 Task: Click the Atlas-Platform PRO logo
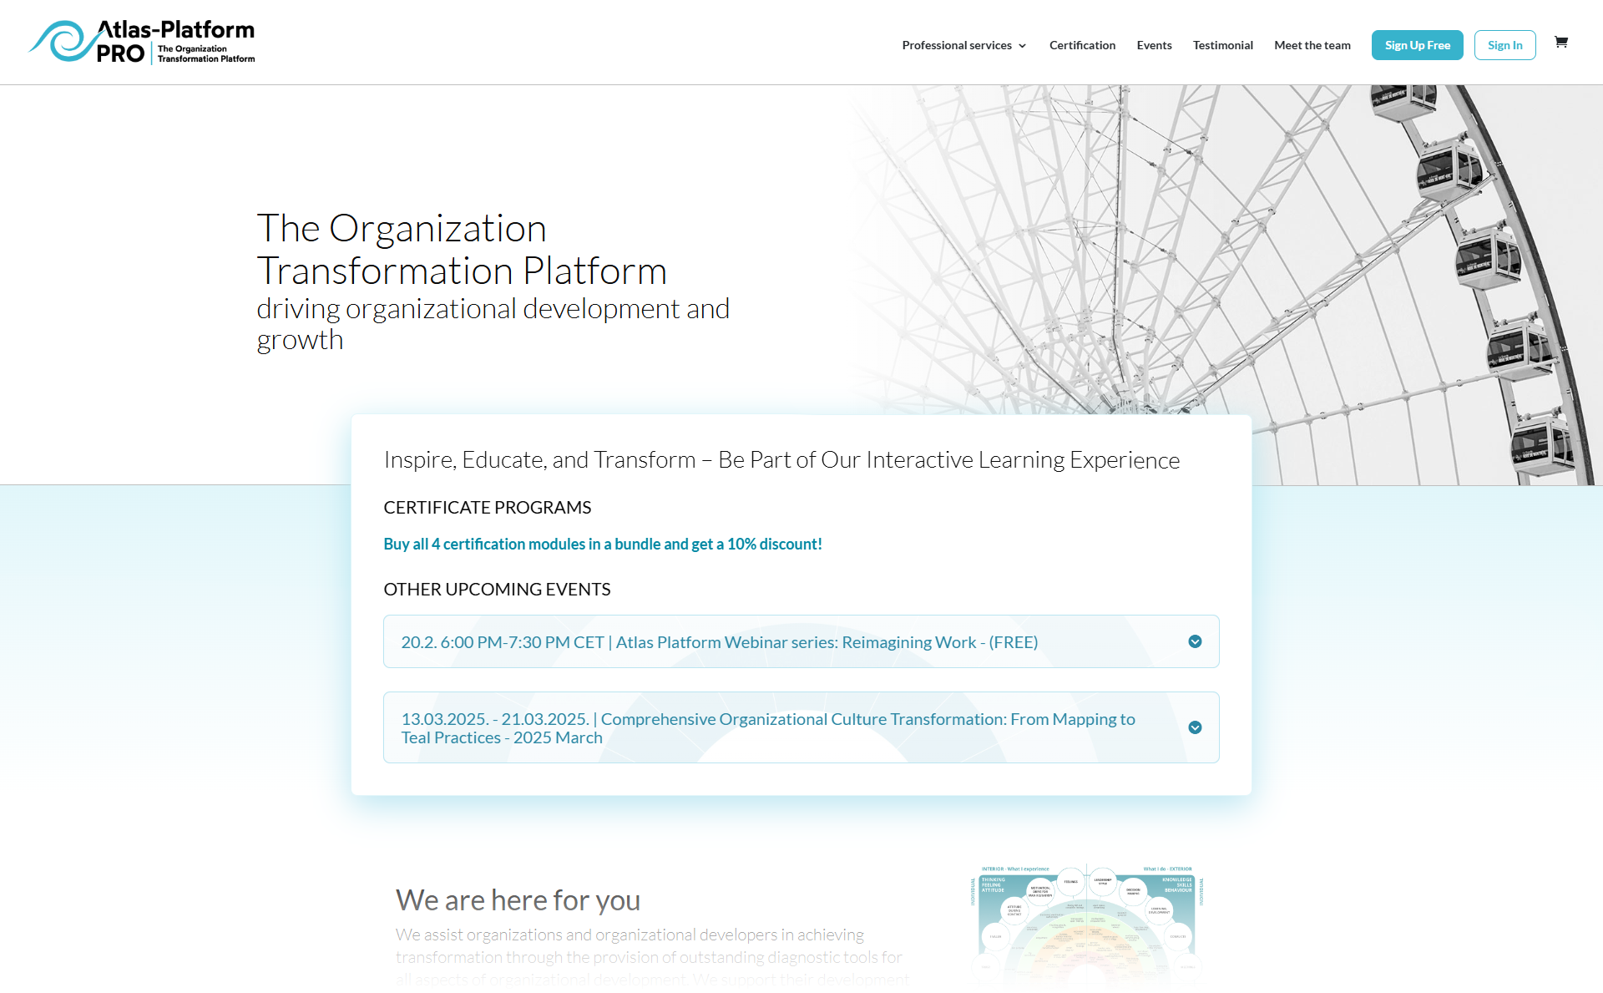point(142,42)
